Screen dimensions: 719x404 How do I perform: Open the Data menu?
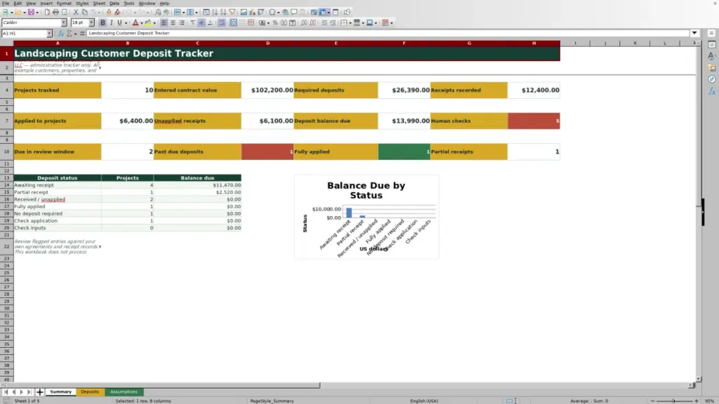[114, 4]
